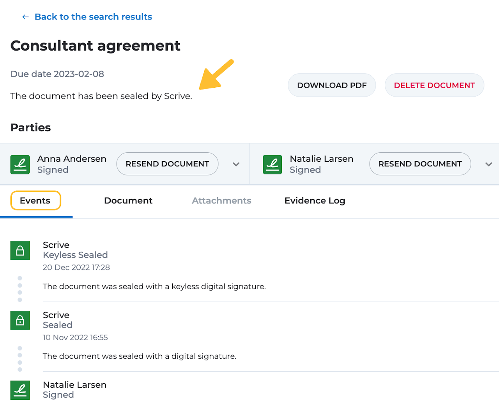Click Natalie Larsen's Signed event icon
The width and height of the screenshot is (499, 404).
click(20, 390)
